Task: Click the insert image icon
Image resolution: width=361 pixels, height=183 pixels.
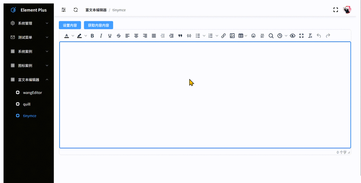Action: (x=232, y=36)
